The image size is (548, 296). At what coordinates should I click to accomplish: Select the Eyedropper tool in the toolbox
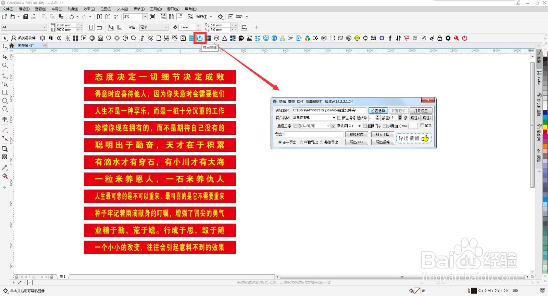point(5,167)
